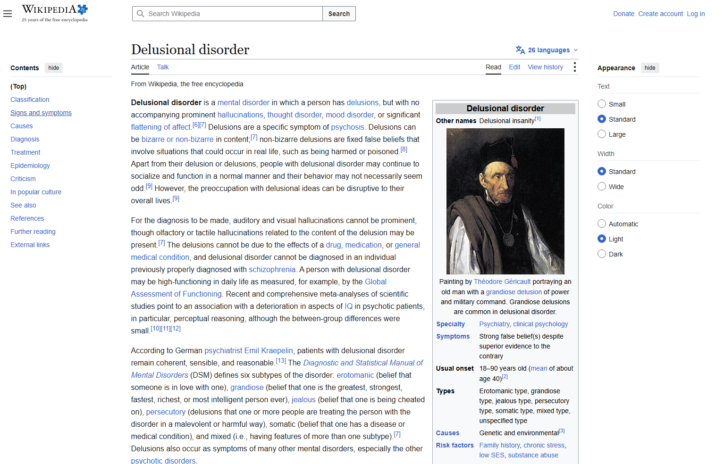
Task: Select Light color mode
Action: (x=602, y=239)
